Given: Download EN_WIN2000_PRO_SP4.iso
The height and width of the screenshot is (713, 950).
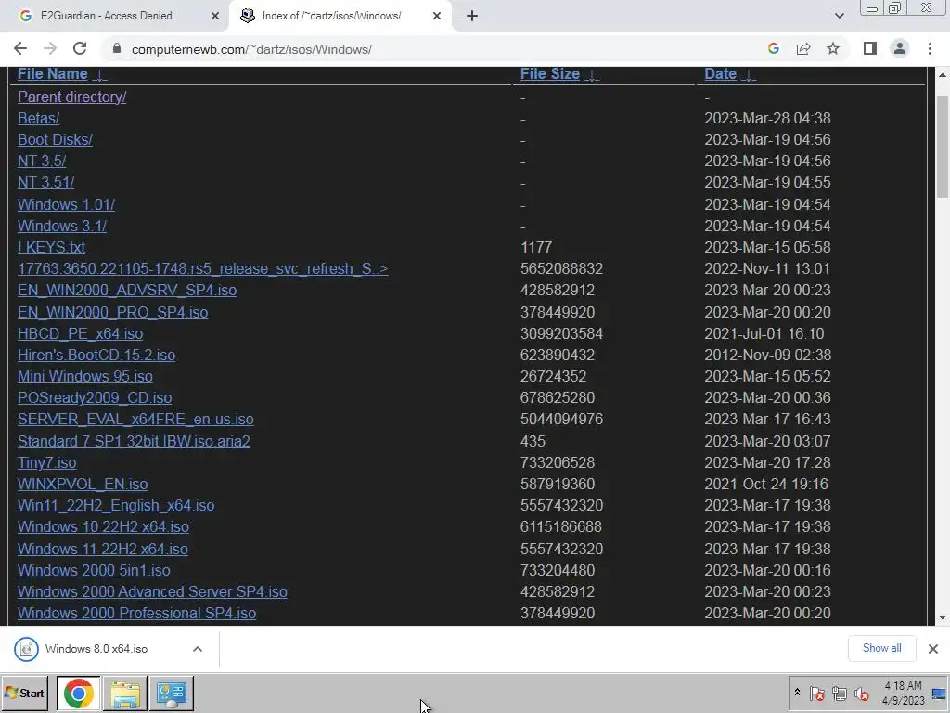Looking at the screenshot, I should tap(112, 312).
